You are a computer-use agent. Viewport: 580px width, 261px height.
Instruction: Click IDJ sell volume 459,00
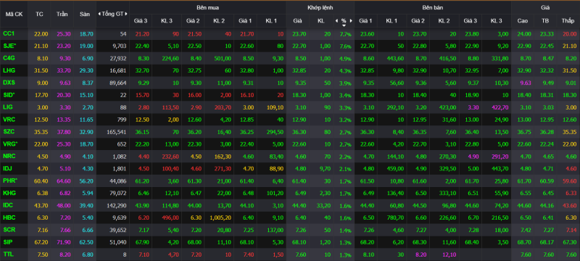tap(394, 169)
